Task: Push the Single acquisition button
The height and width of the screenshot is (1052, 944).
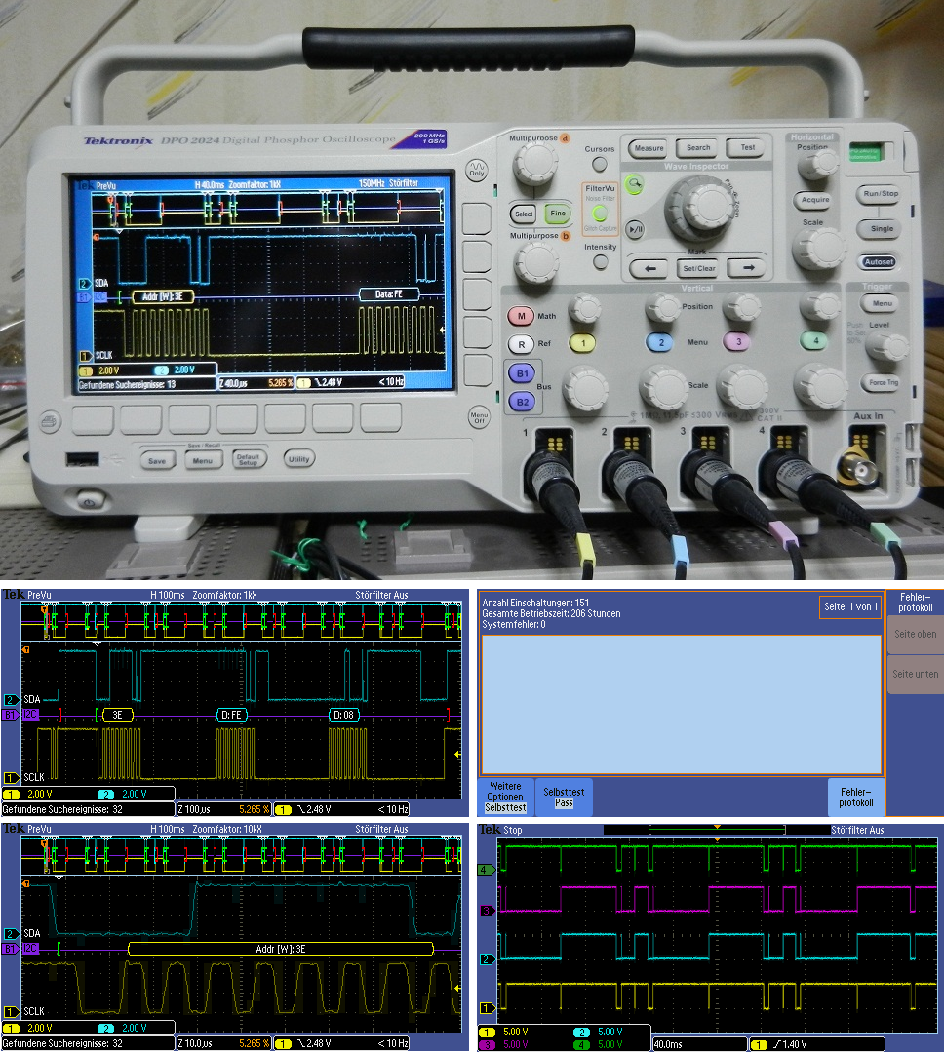Action: pyautogui.click(x=882, y=229)
